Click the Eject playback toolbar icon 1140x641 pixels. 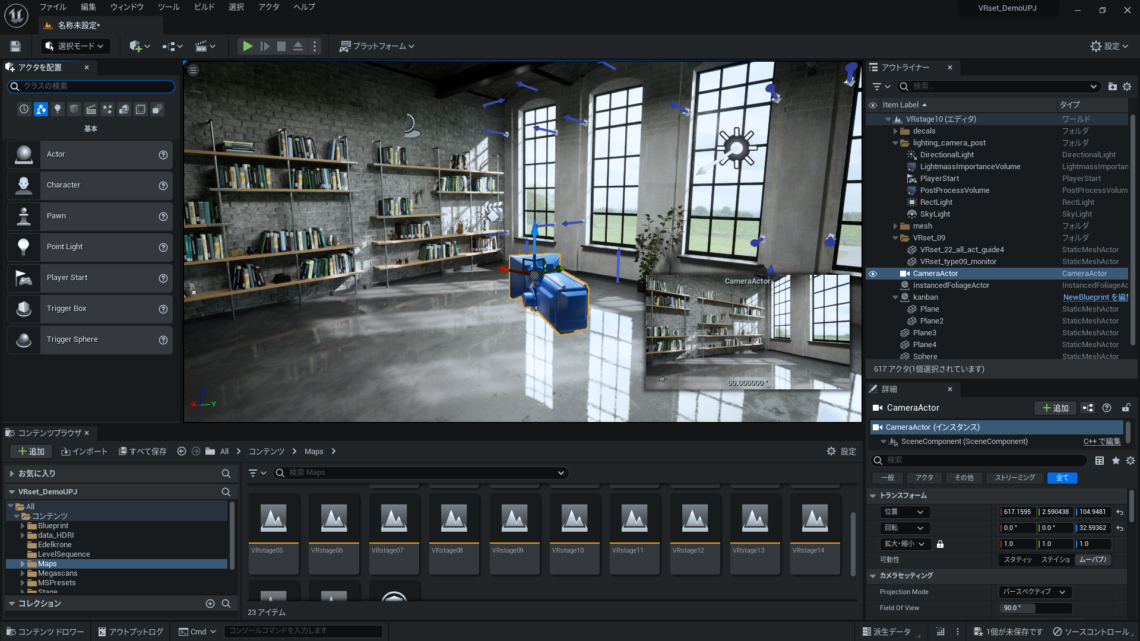tap(298, 46)
